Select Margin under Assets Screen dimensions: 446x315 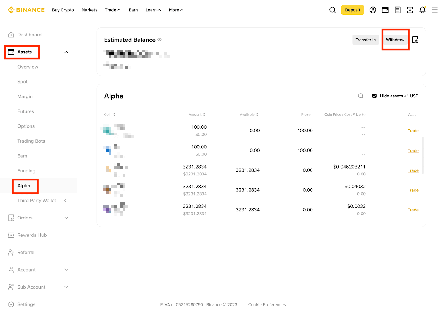[x=25, y=97]
